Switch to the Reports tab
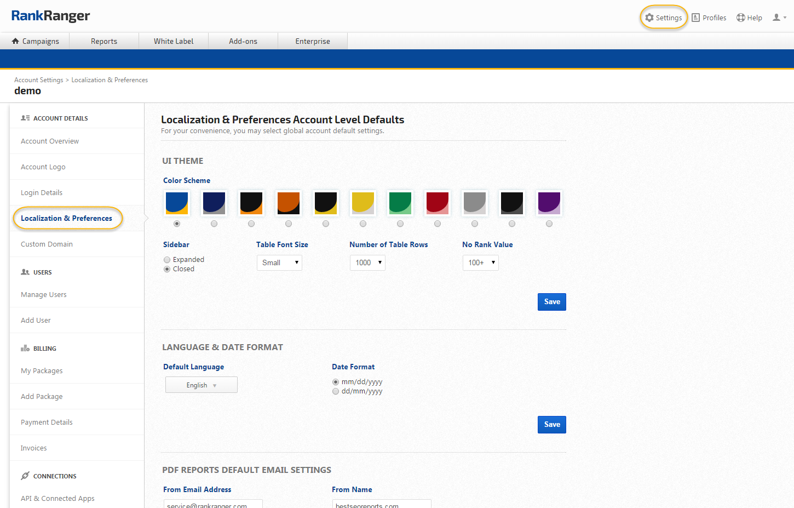Screen dimensions: 794x508 pos(104,41)
